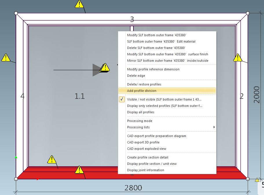264x195 pixels.
Task: Click the 2000 height dimension label
Action: (x=257, y=94)
